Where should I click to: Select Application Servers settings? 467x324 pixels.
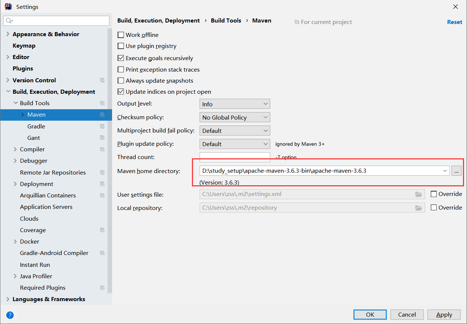[x=46, y=207]
